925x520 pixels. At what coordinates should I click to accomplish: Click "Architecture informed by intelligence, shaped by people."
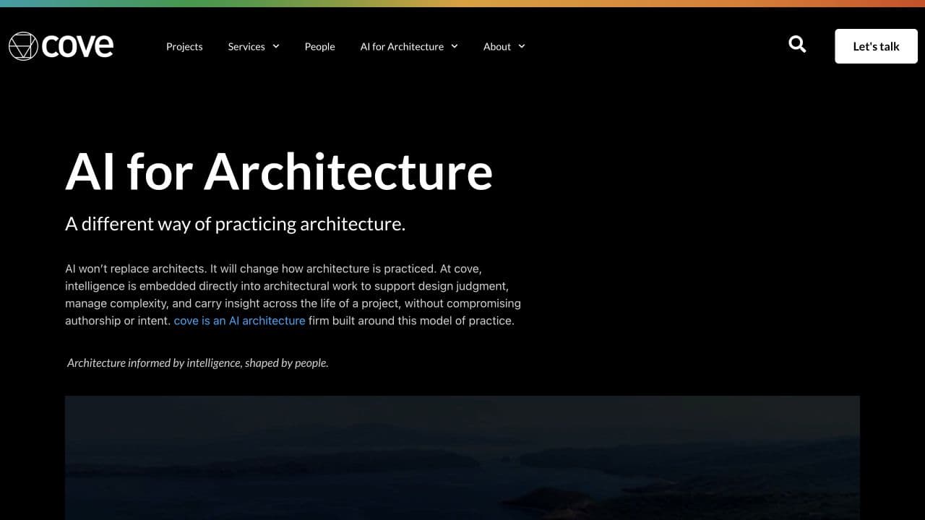[198, 363]
